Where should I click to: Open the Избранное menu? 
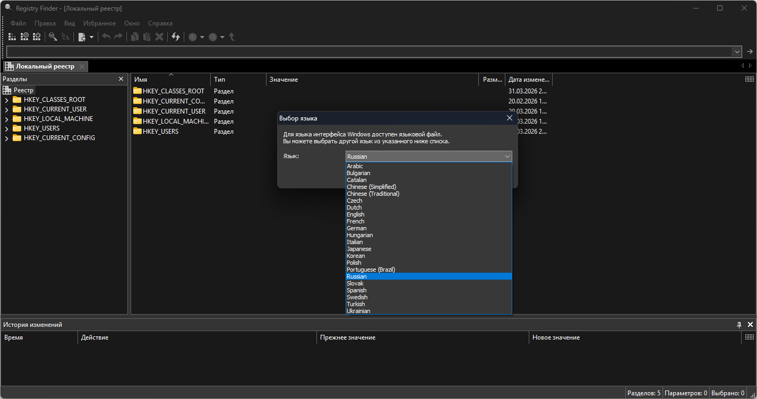[x=99, y=23]
